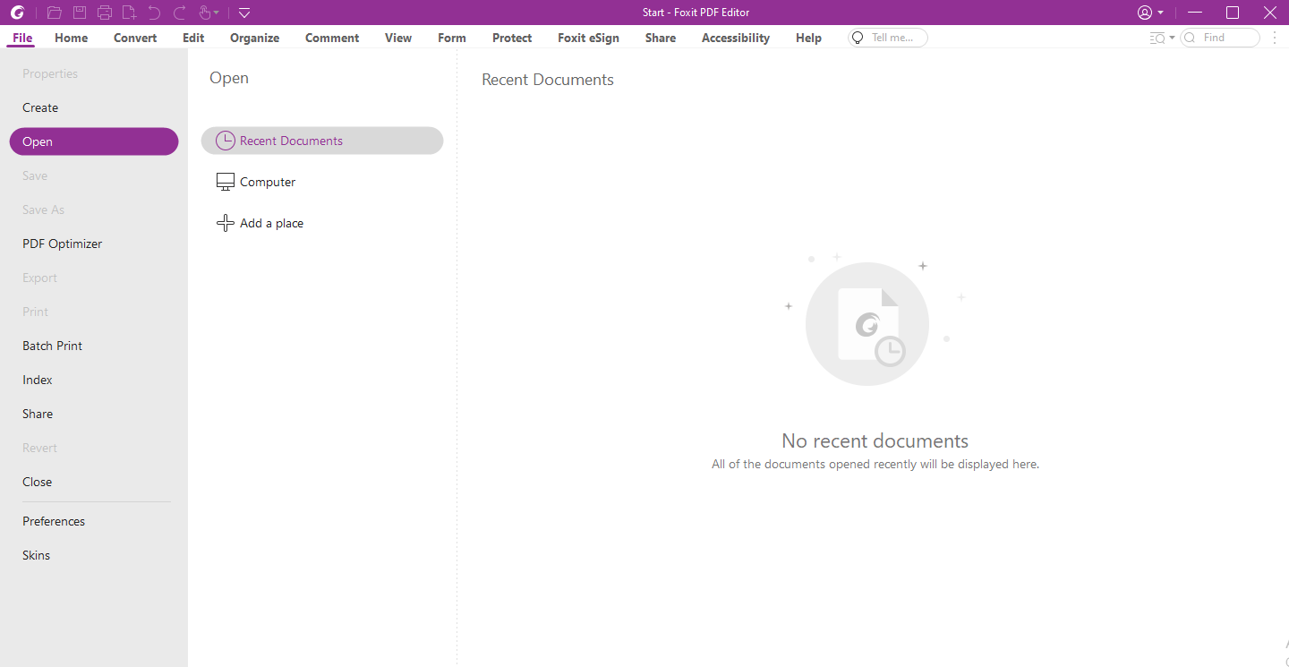Click the open-folder icon in the quick access toolbar
The height and width of the screenshot is (667, 1289).
pyautogui.click(x=54, y=13)
